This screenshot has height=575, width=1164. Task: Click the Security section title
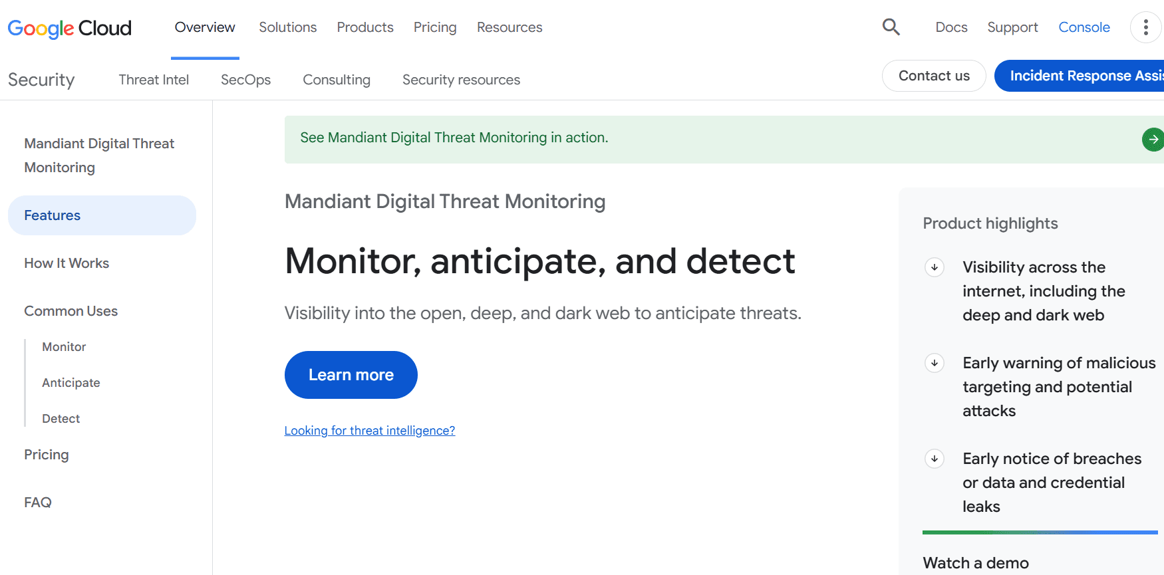coord(41,80)
